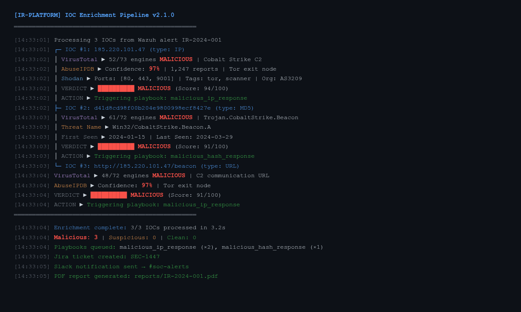Click the arrow icon after Threat Name
The width and height of the screenshot is (521, 312).
point(107,127)
